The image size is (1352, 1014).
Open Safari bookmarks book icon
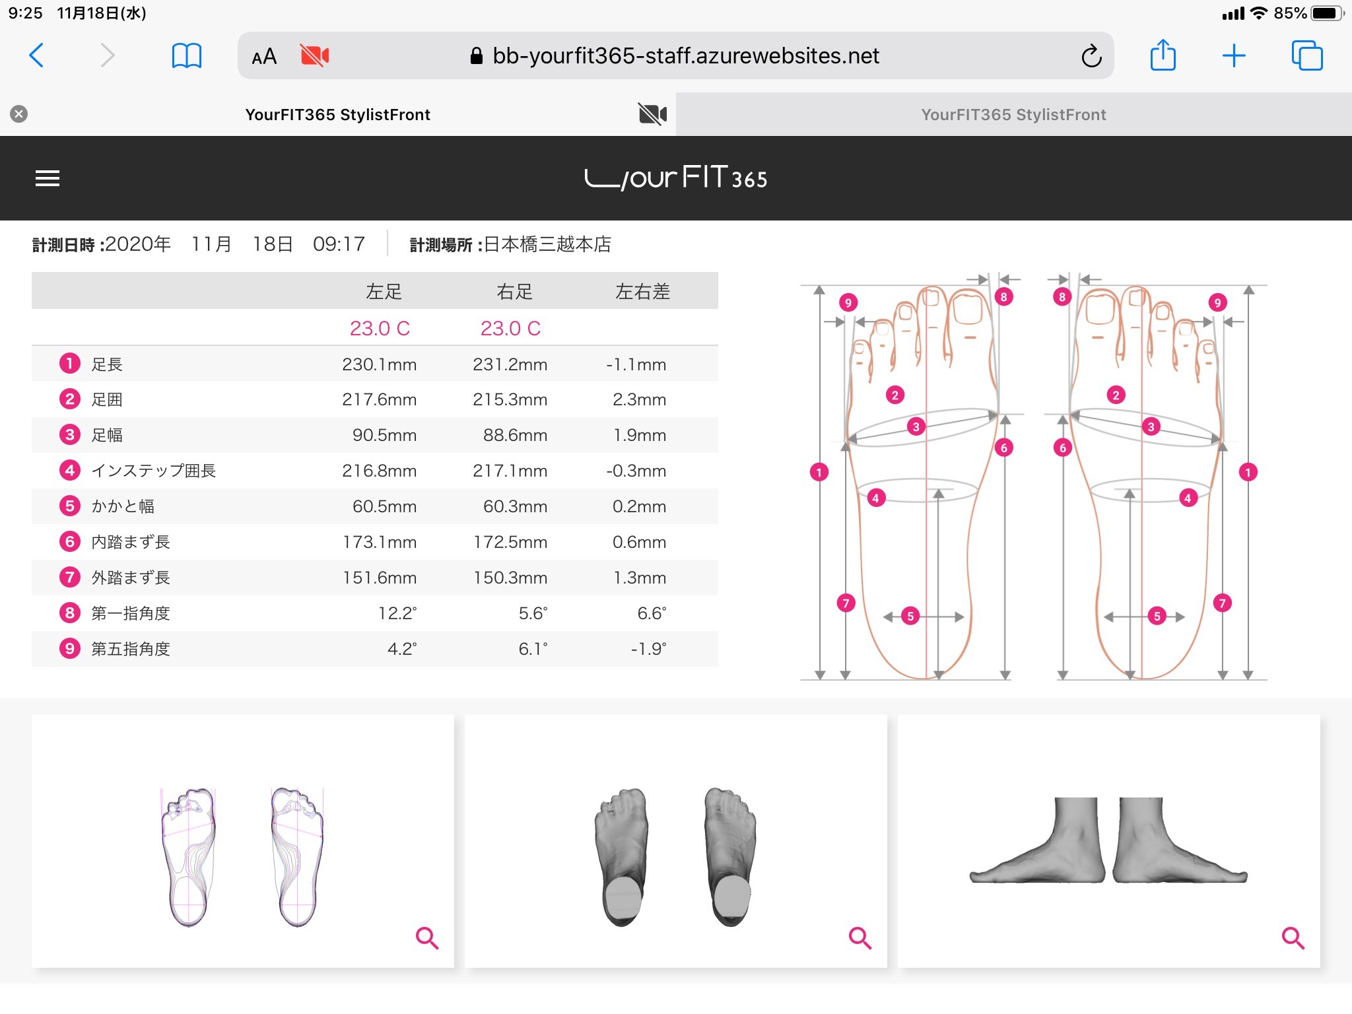(x=186, y=55)
